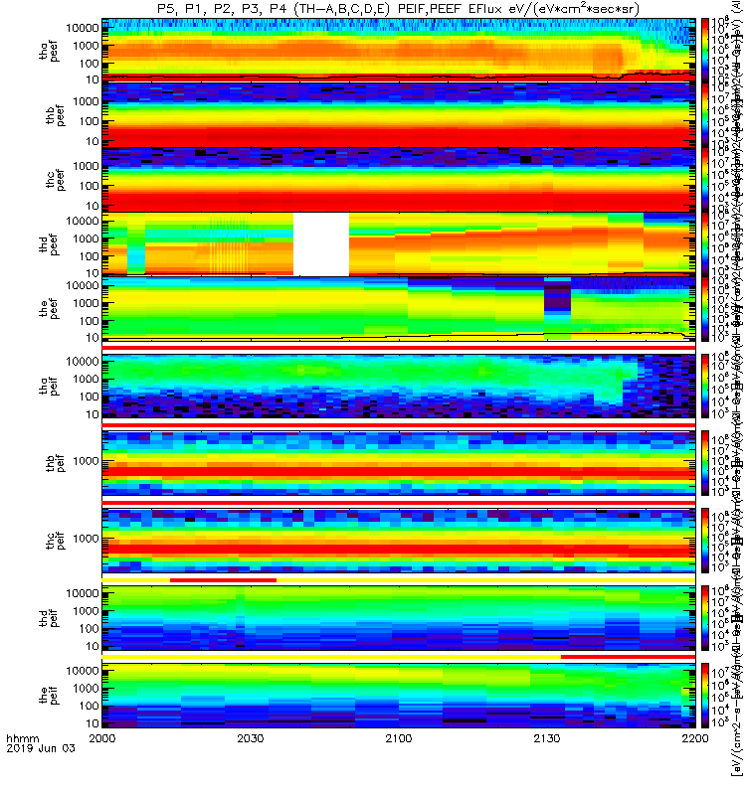Select the 'thd peif' panel label

[x=49, y=618]
